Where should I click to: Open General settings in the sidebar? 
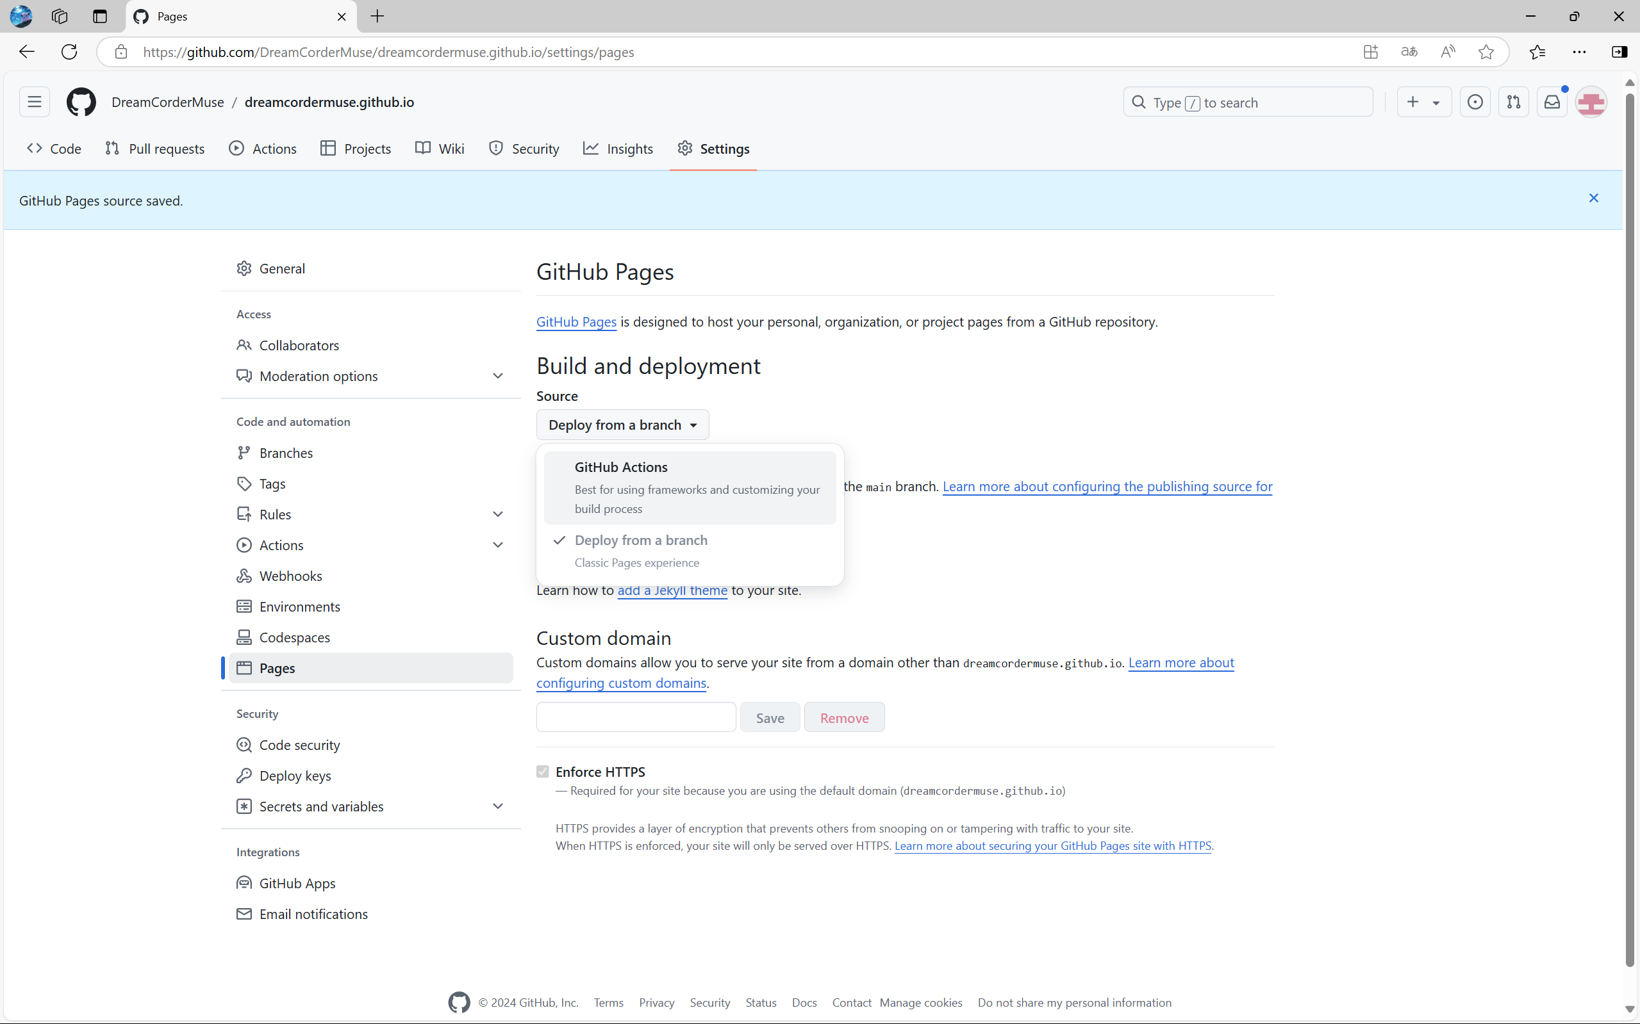click(x=370, y=268)
